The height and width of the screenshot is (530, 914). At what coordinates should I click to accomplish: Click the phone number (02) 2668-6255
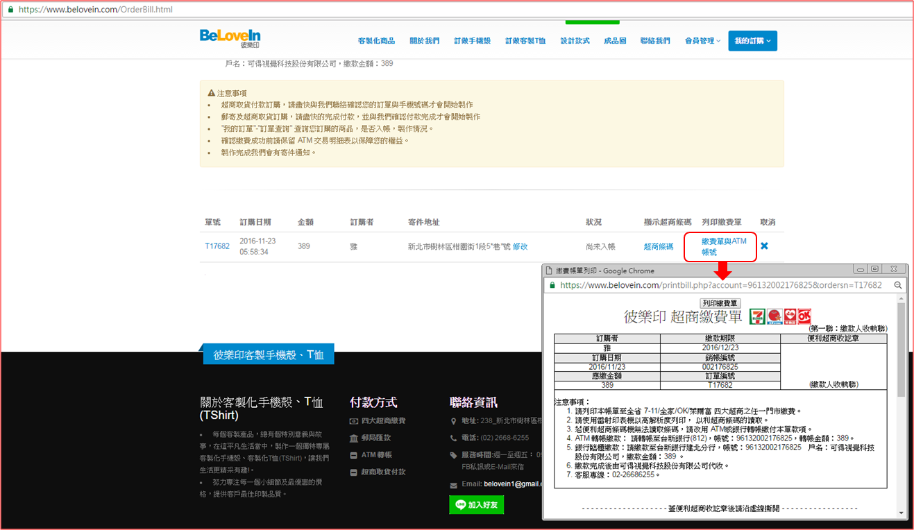(x=506, y=438)
